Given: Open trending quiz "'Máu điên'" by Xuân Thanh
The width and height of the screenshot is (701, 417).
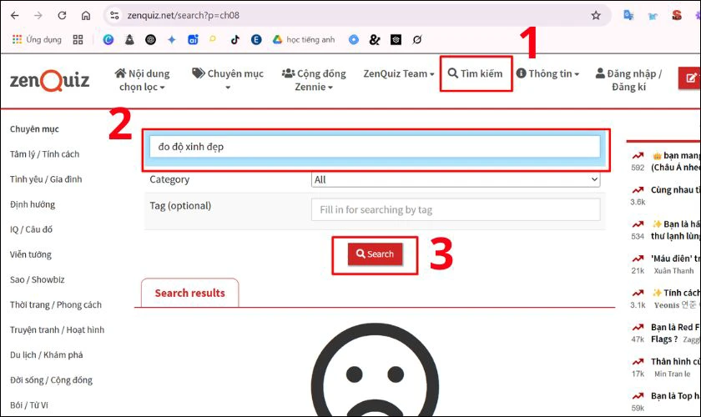Looking at the screenshot, I should click(x=675, y=259).
